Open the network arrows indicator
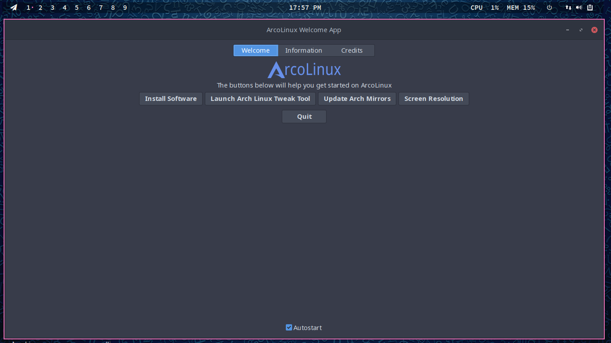Image resolution: width=611 pixels, height=343 pixels. click(x=568, y=8)
